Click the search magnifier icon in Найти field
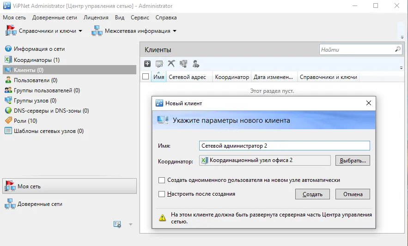 [397, 49]
